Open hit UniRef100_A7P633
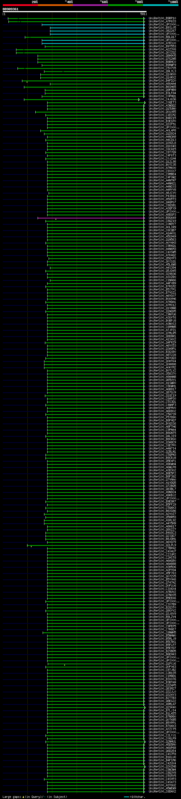This screenshot has width=181, height=799. (x=162, y=22)
